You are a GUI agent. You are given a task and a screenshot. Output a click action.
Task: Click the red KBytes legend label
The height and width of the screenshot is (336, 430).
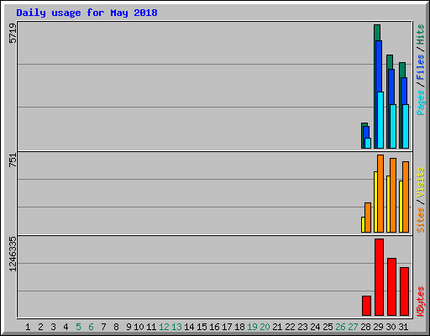pos(421,302)
